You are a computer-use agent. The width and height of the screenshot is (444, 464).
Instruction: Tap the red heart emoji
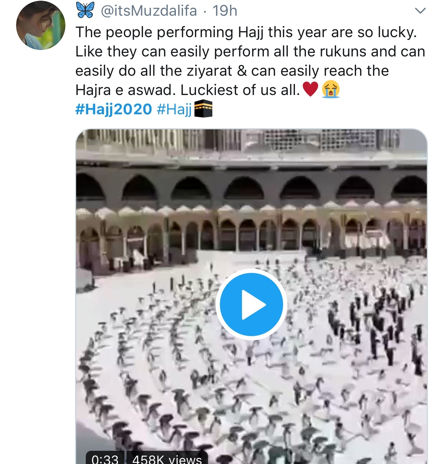pyautogui.click(x=310, y=89)
